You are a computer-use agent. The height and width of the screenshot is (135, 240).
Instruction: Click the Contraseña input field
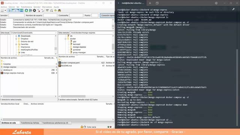[x=76, y=15]
